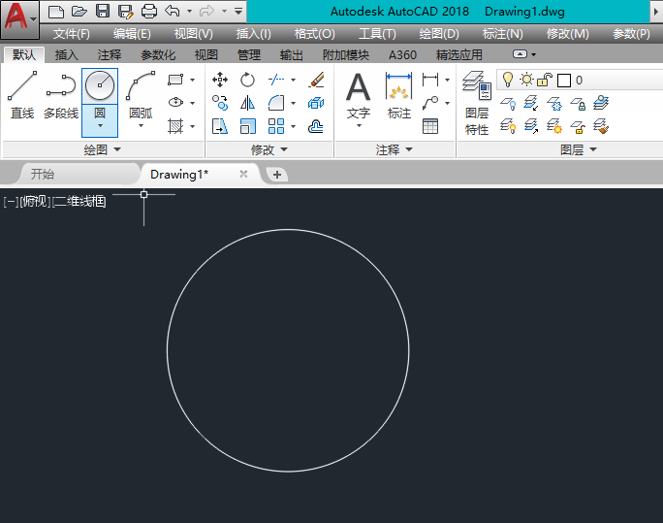Click the Ellipse draw icon
The image size is (663, 523).
click(175, 103)
